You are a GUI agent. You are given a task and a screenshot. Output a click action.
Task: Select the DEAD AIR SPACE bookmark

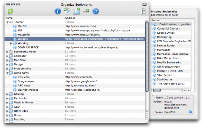tap(28, 47)
